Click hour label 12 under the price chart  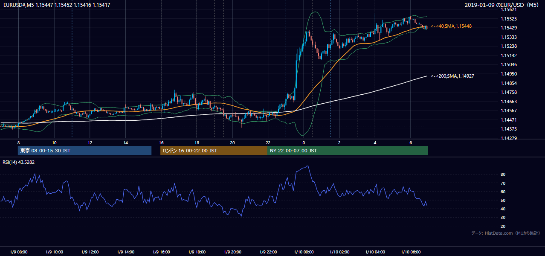tap(90, 143)
